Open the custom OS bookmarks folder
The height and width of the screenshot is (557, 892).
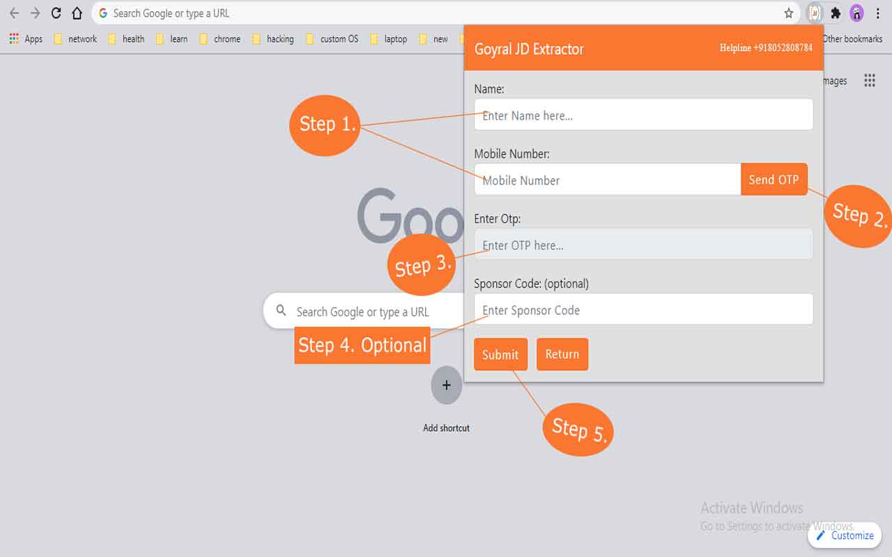point(332,39)
